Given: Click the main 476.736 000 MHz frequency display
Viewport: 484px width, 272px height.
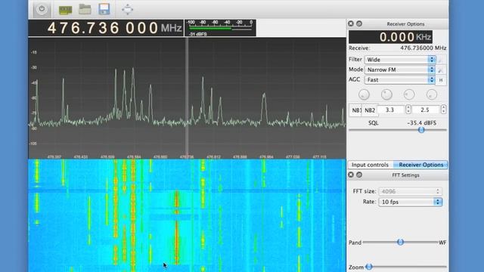Looking at the screenshot, I should coord(106,28).
